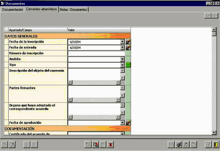
Task: Click the move-down arrow icon in the bottom toolbar
Action: 35,144
